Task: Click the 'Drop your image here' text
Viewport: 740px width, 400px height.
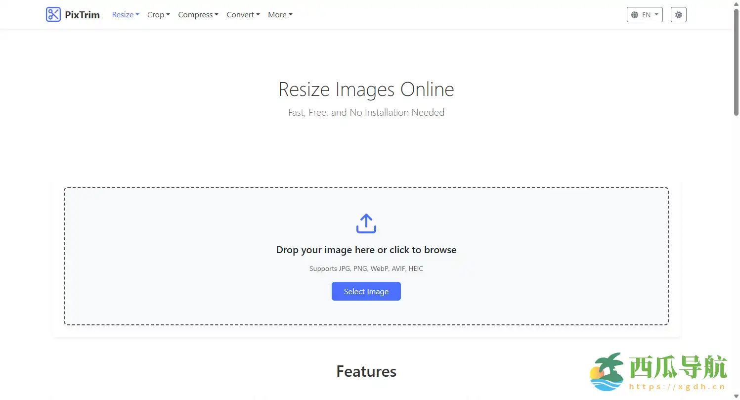Action: [x=366, y=250]
